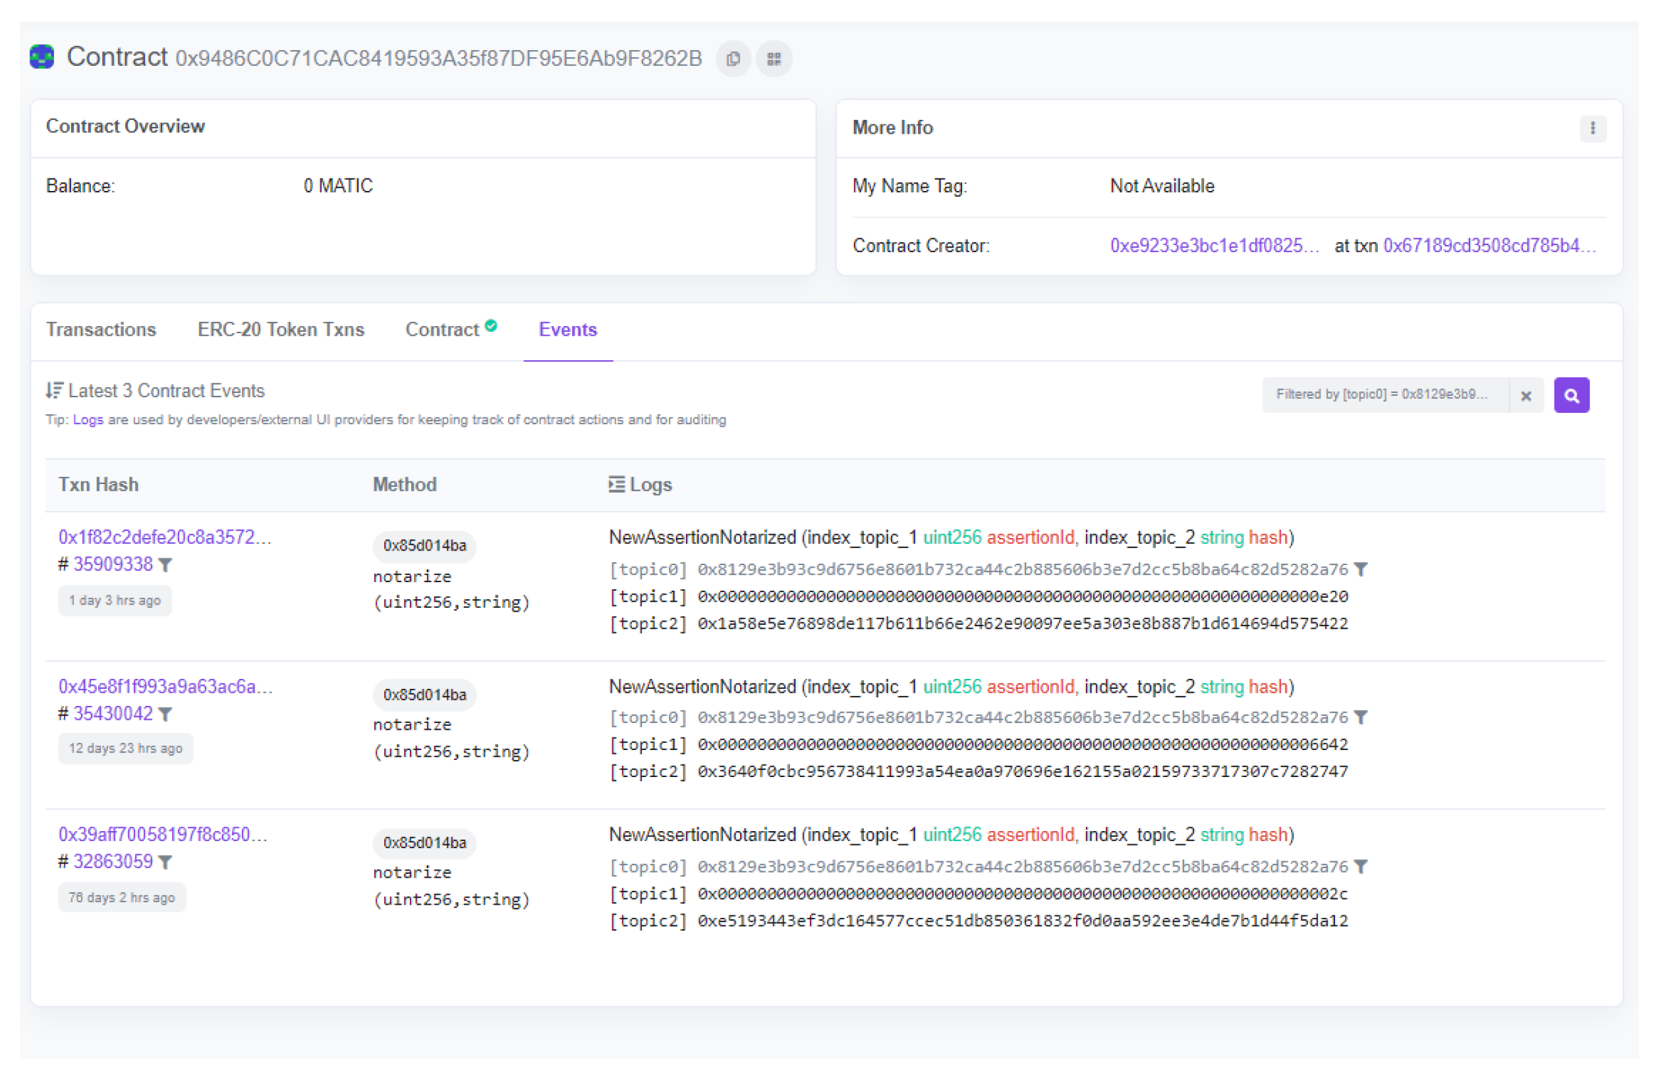Switch to the Transactions tab
The width and height of the screenshot is (1654, 1078).
click(101, 329)
